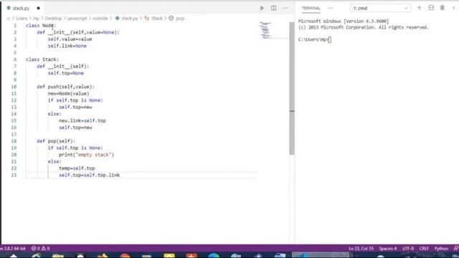This screenshot has width=459, height=258.
Task: Click the code minimap preview
Action: (265, 30)
